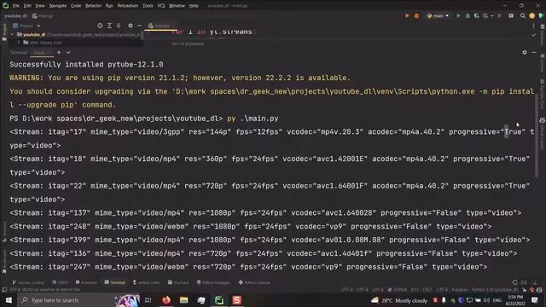Viewport: 546px width, 307px height.
Task: Click the collapse all icon in Project panel
Action: coord(119,26)
